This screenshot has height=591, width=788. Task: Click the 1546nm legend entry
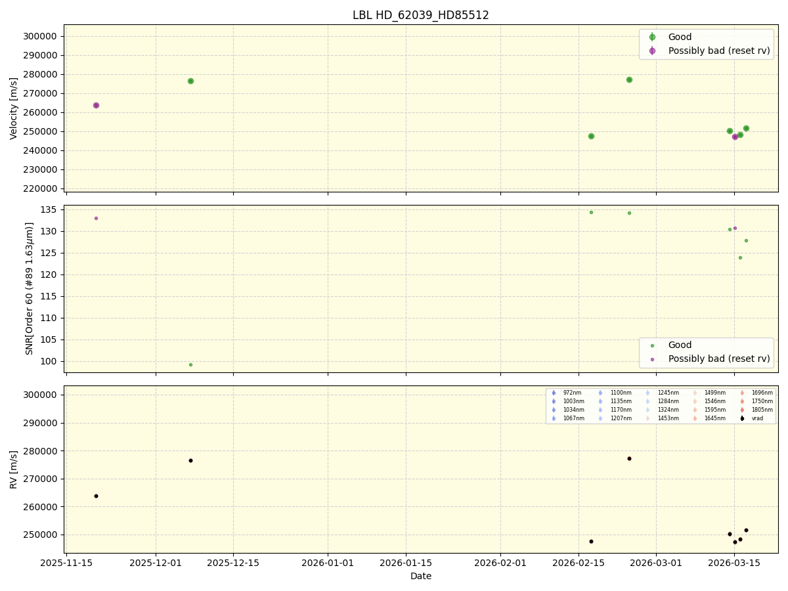pyautogui.click(x=709, y=401)
